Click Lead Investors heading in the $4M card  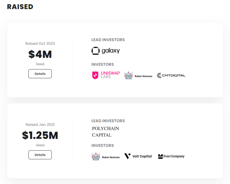(x=108, y=40)
